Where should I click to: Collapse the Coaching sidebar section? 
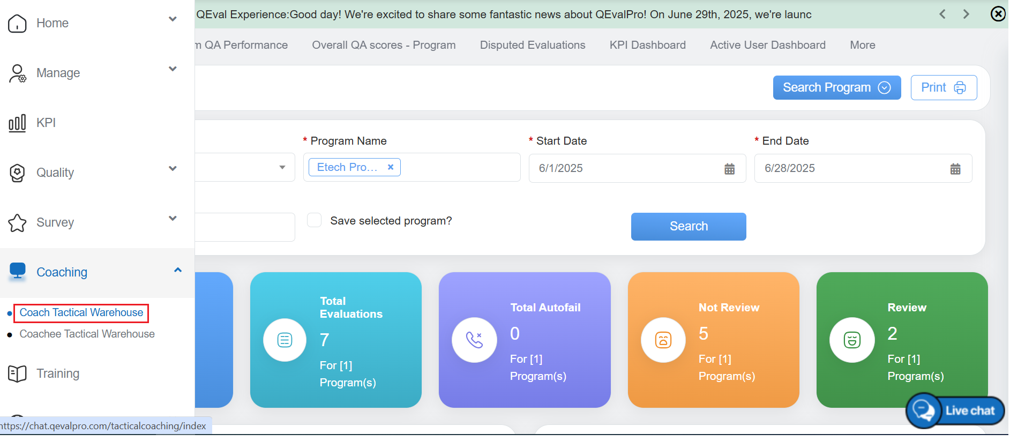178,270
